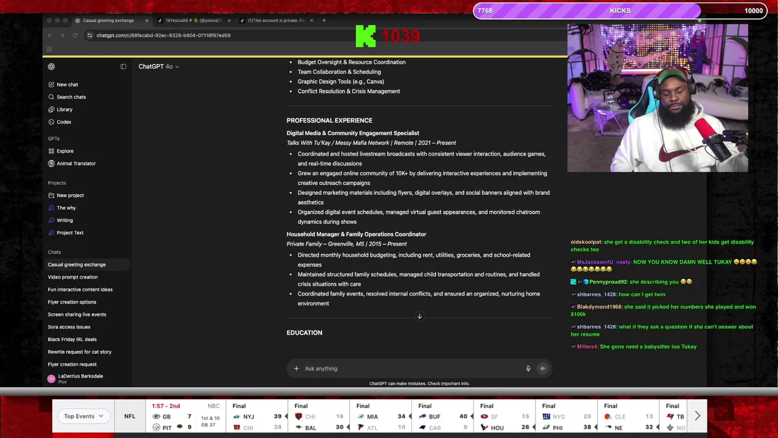778x438 pixels.
Task: Open the NYJ vs CIN final score
Action: [x=256, y=417]
